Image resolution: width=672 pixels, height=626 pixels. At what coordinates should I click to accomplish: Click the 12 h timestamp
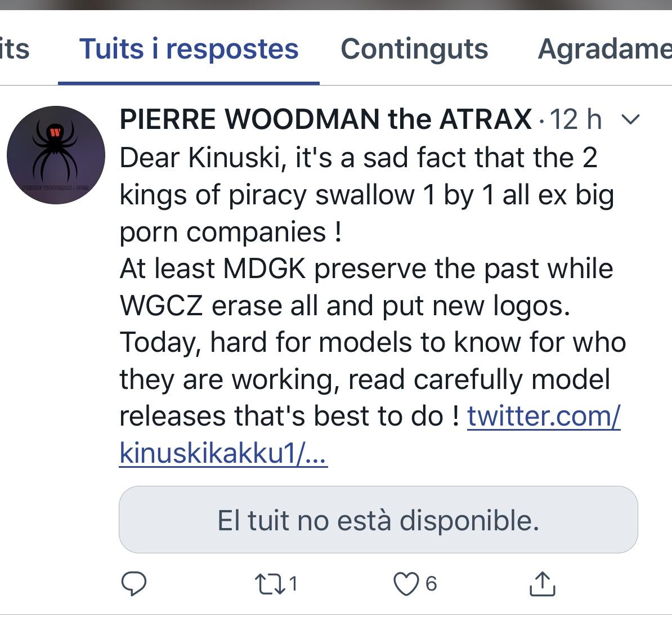(576, 119)
